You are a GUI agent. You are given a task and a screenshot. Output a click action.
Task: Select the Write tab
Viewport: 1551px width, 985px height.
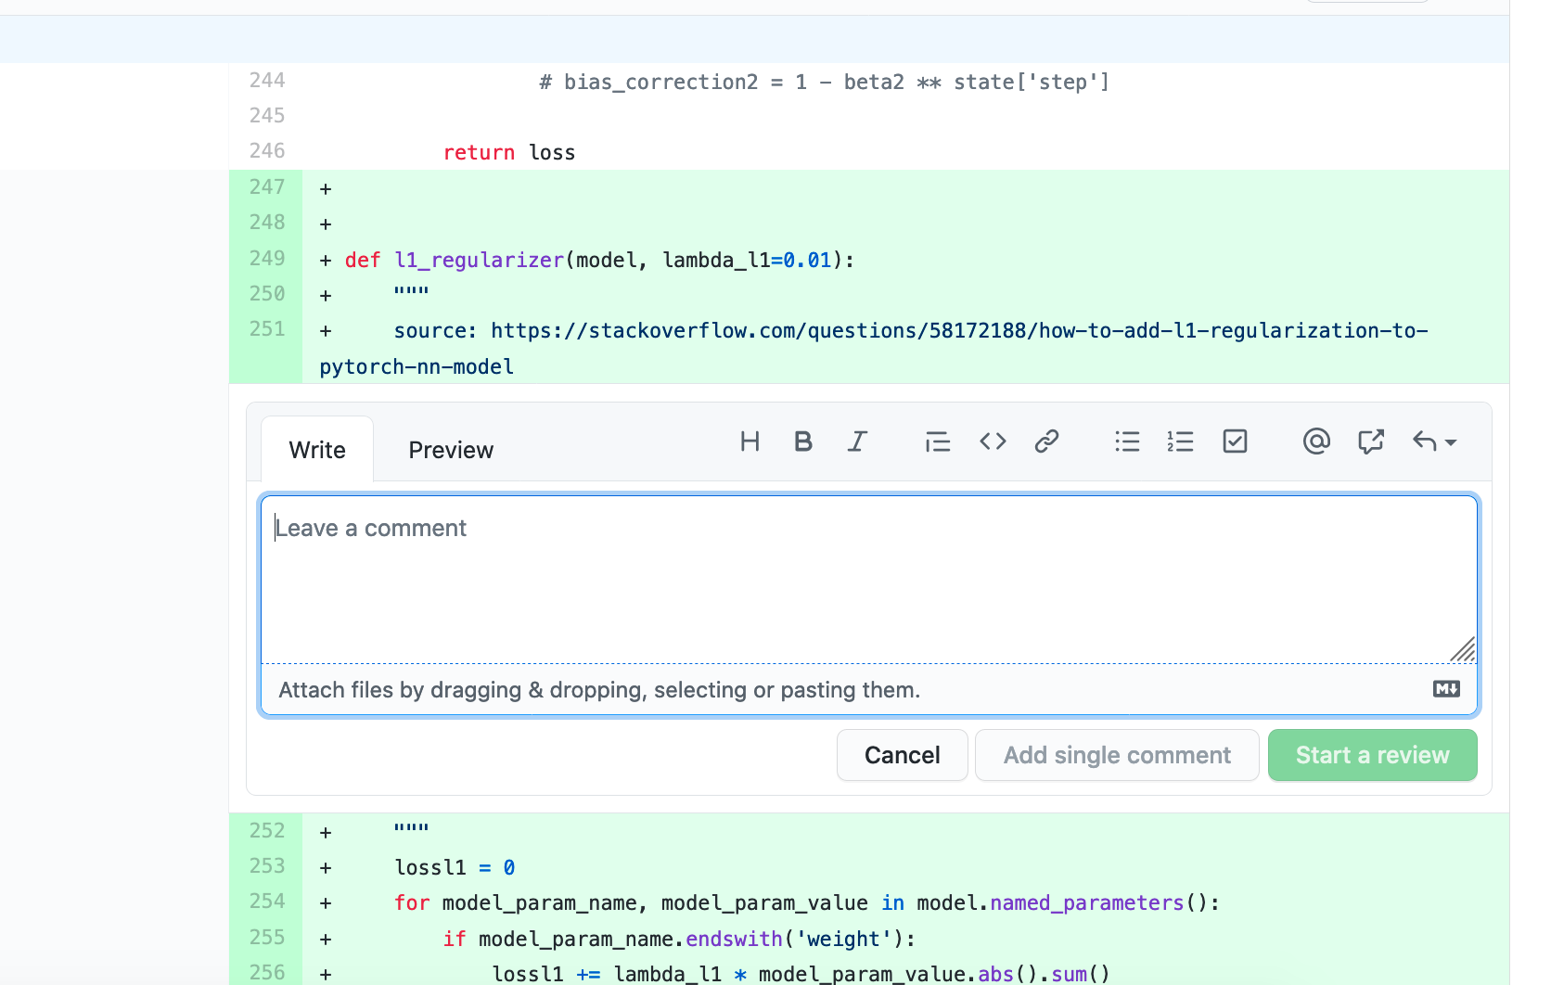(x=316, y=449)
